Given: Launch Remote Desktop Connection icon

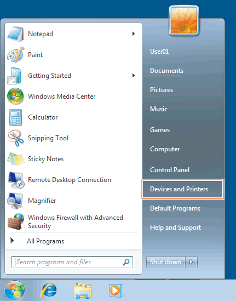Looking at the screenshot, I should [x=16, y=180].
